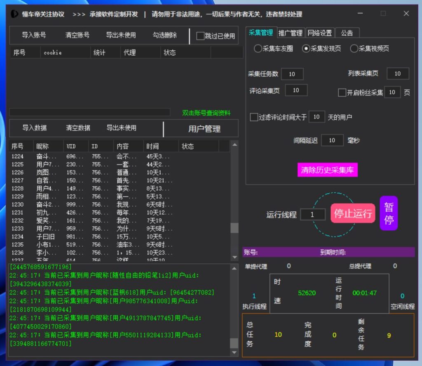The image size is (422, 366).
Task: Click the app logo icon in title bar
Action: 14,14
